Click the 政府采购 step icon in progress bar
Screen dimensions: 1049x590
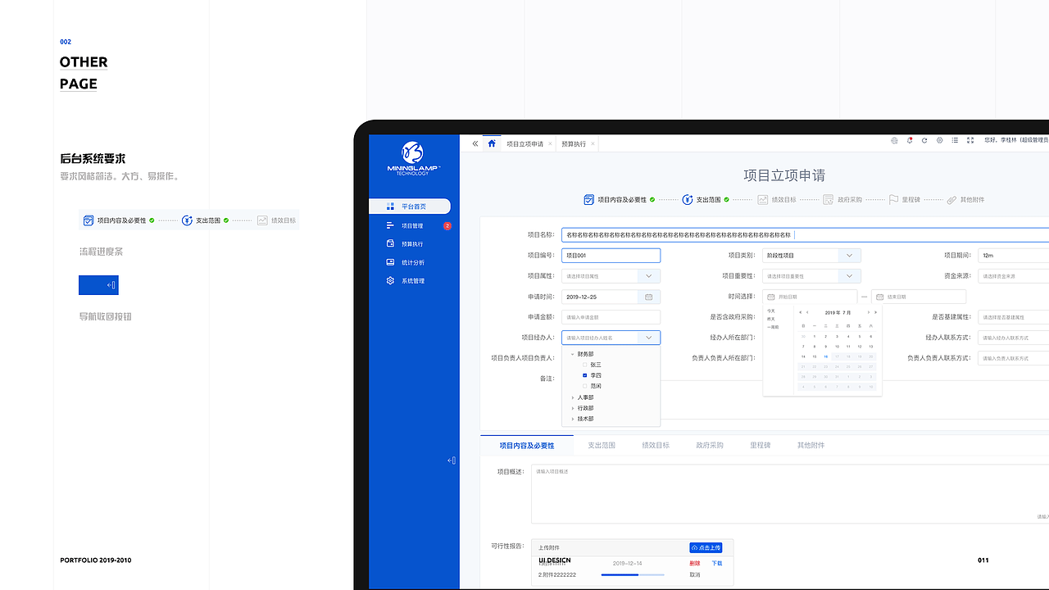tap(829, 199)
